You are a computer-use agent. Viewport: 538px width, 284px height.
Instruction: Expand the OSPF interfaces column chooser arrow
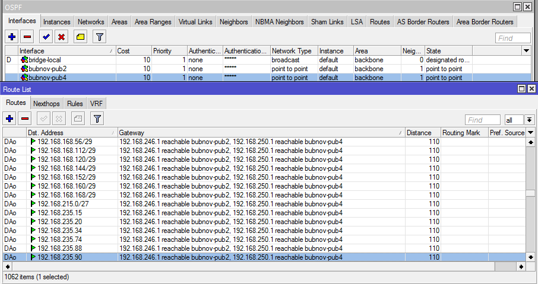click(526, 51)
